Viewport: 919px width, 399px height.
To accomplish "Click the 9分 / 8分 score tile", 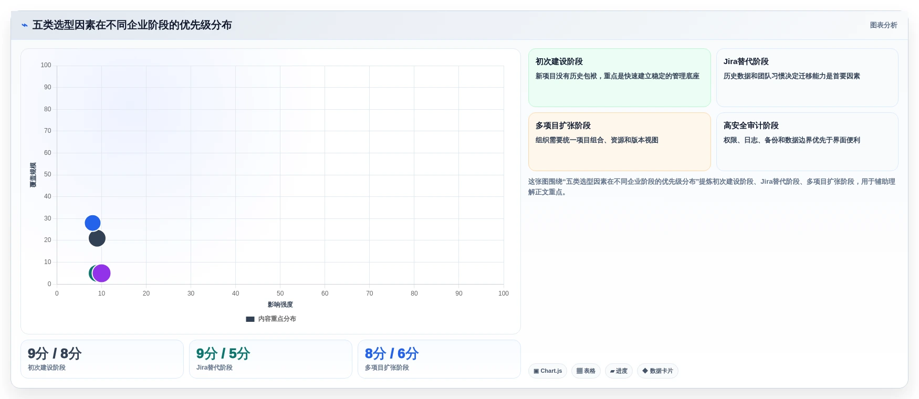I will [102, 359].
